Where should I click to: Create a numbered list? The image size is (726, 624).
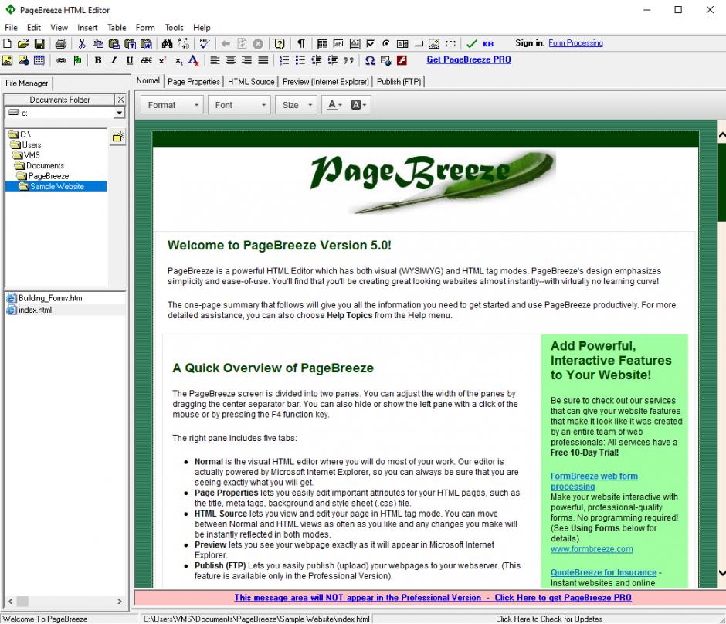point(284,60)
